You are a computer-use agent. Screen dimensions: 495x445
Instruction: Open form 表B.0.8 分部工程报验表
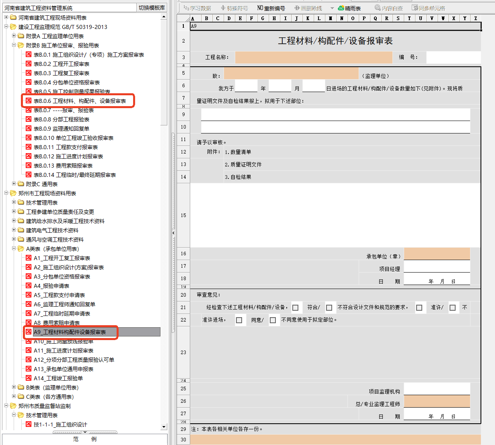61,119
